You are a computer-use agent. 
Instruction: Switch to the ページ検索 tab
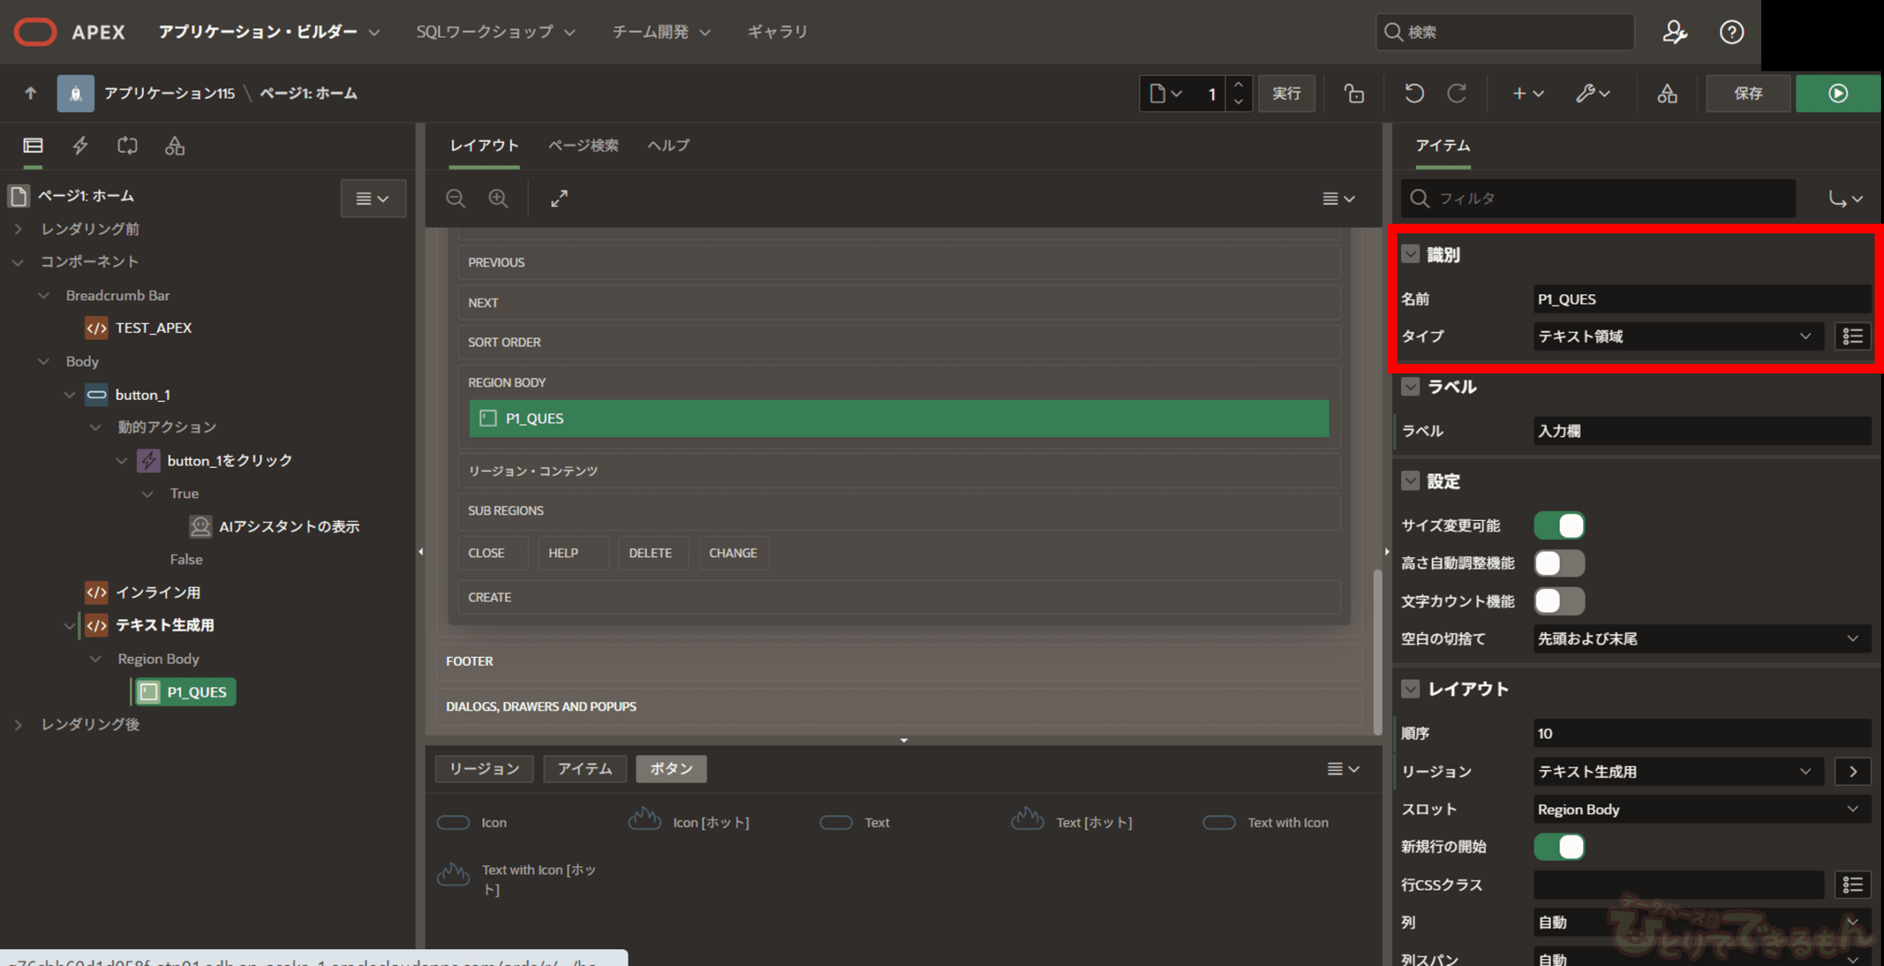[x=583, y=146]
